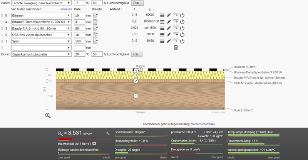Click the inside temperature field showing 20
This screenshot has height=160, width=308.
point(80,54)
